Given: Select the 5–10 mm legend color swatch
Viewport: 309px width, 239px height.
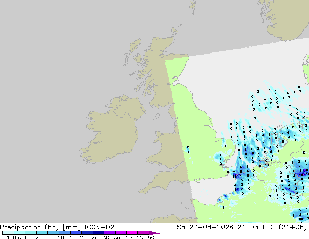Looking at the screenshot, I should (53, 233).
